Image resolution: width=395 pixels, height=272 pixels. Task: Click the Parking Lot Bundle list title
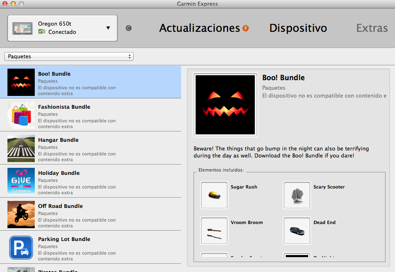(64, 239)
